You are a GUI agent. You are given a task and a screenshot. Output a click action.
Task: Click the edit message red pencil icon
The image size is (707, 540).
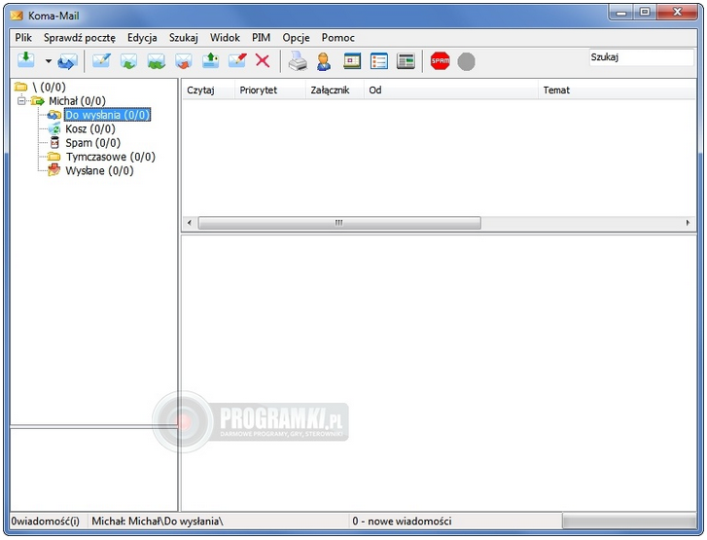[x=237, y=60]
